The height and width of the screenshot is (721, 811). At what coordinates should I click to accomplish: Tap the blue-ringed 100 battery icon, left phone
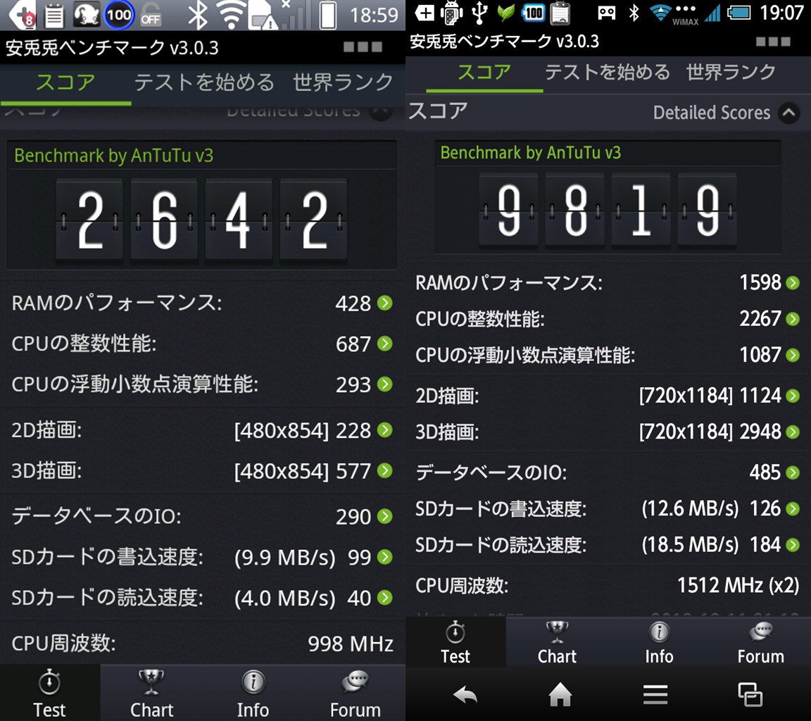(118, 15)
